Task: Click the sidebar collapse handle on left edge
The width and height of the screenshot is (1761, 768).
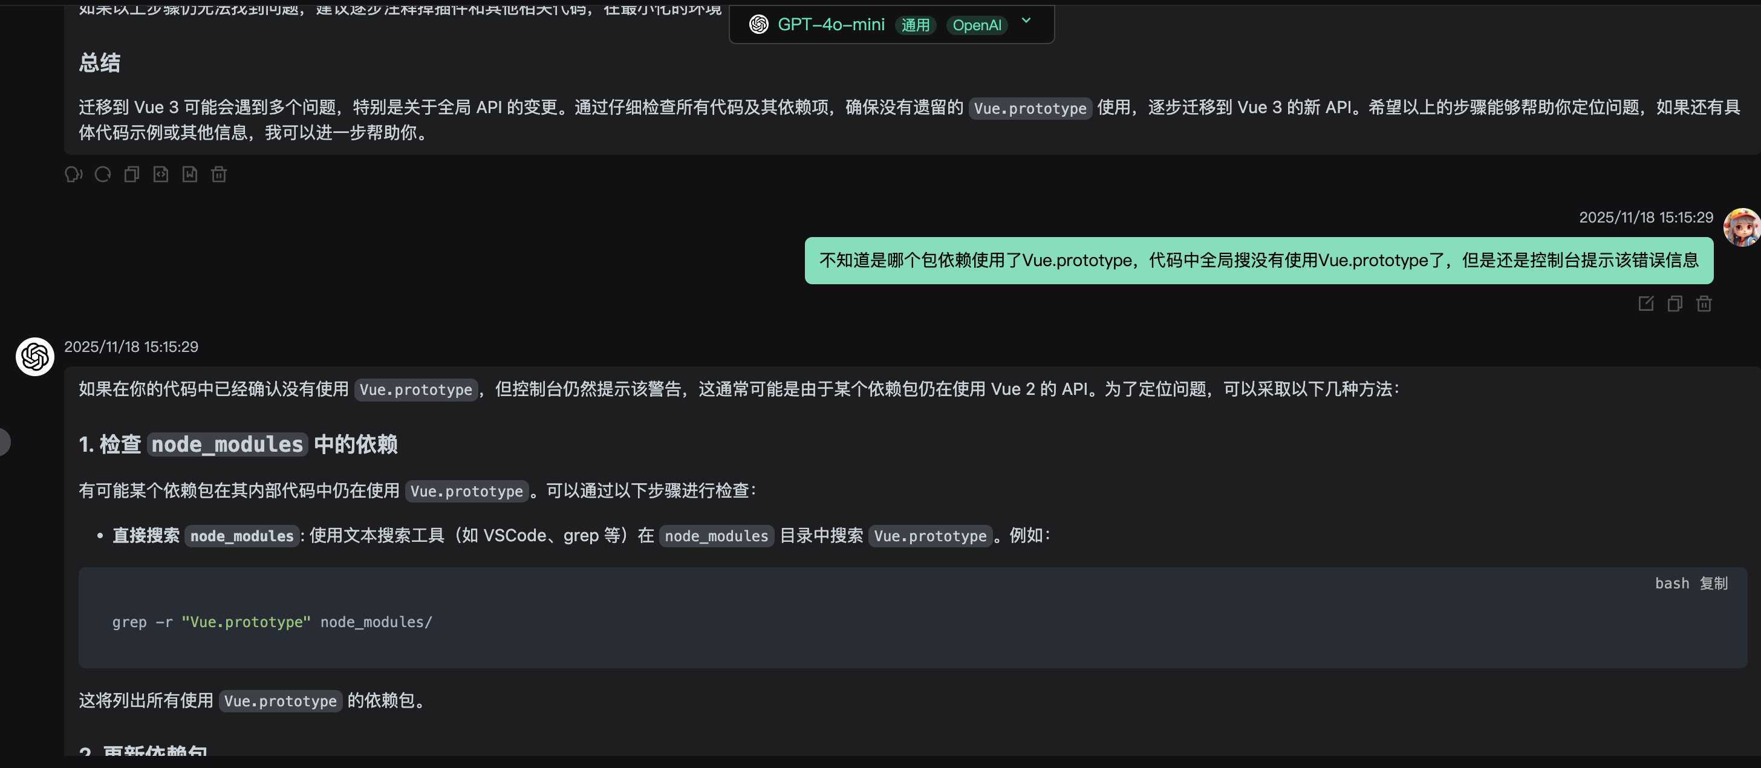Action: click(4, 442)
